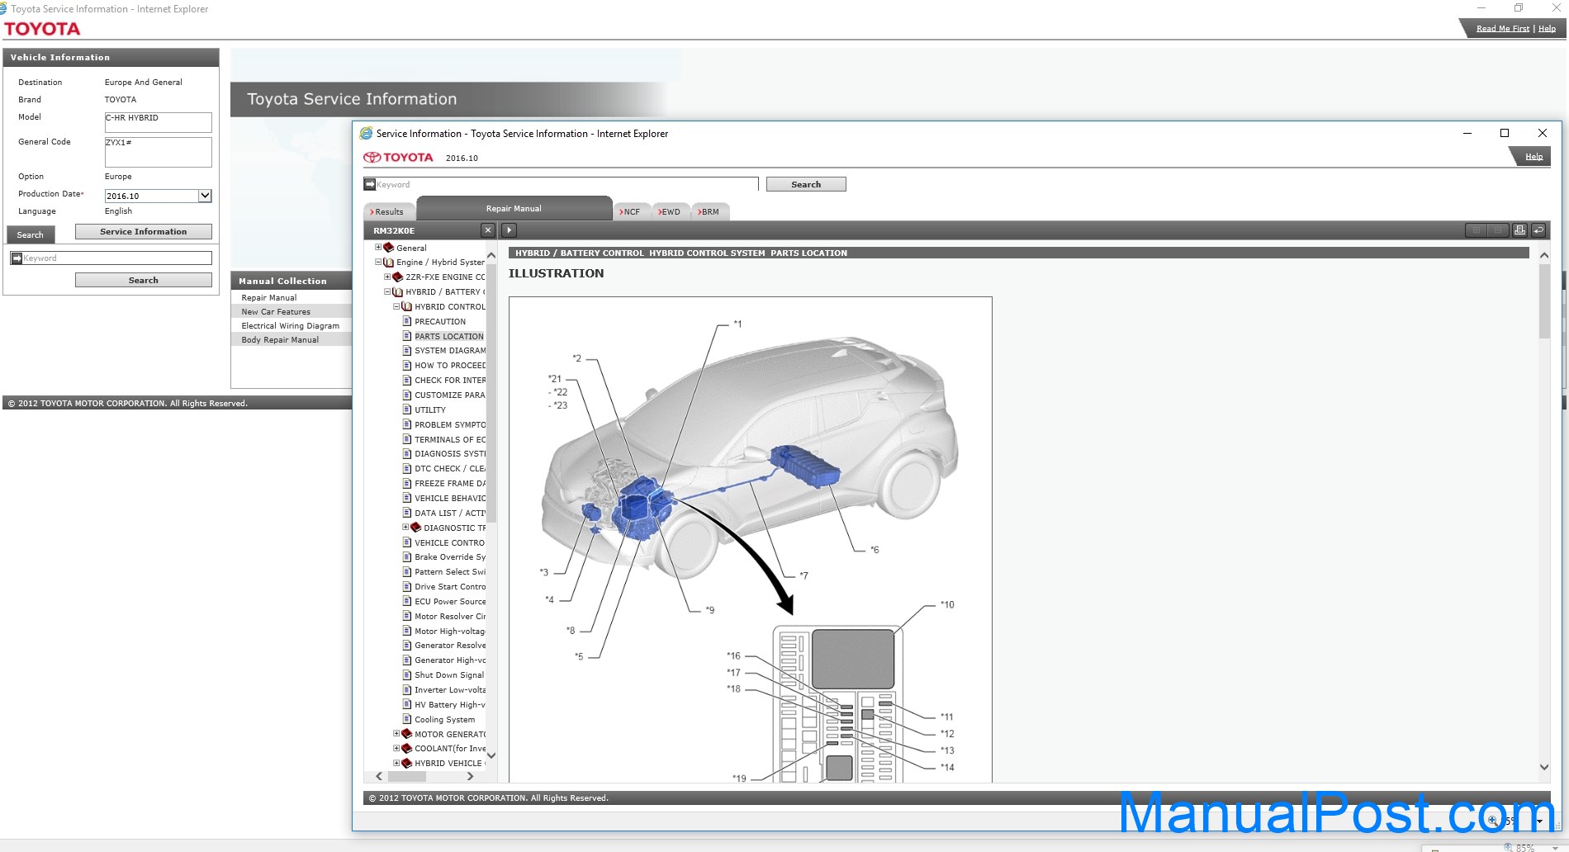Viewport: 1569px width, 852px height.
Task: Click the second dimmed expand/collapse toolbar button
Action: pos(1497,230)
